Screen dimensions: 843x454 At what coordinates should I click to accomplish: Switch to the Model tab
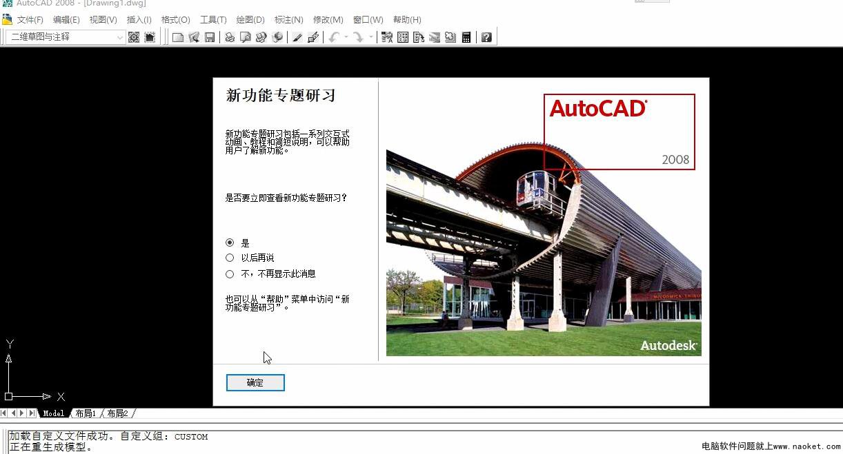(53, 413)
